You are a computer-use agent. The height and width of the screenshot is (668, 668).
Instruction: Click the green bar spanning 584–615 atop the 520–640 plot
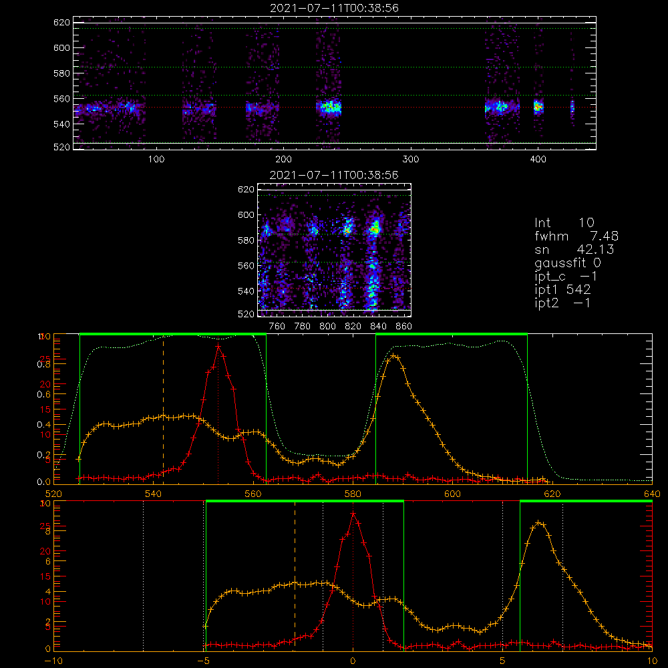click(452, 335)
